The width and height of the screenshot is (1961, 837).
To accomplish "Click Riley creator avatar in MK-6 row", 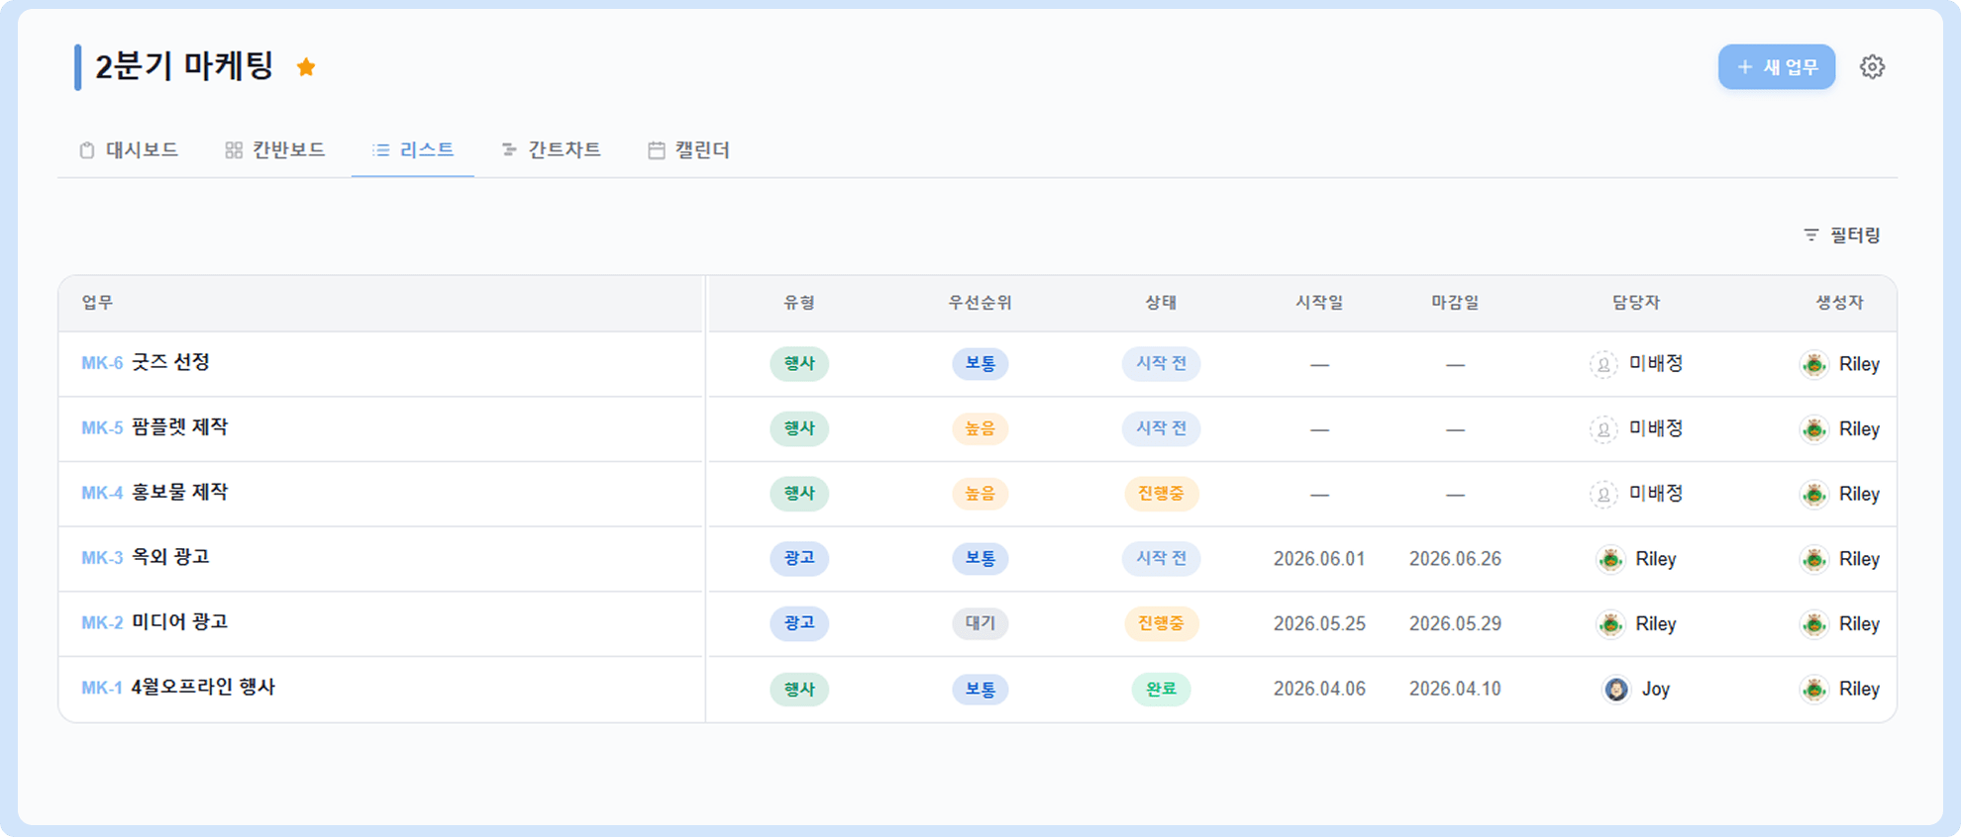I will pyautogui.click(x=1814, y=364).
